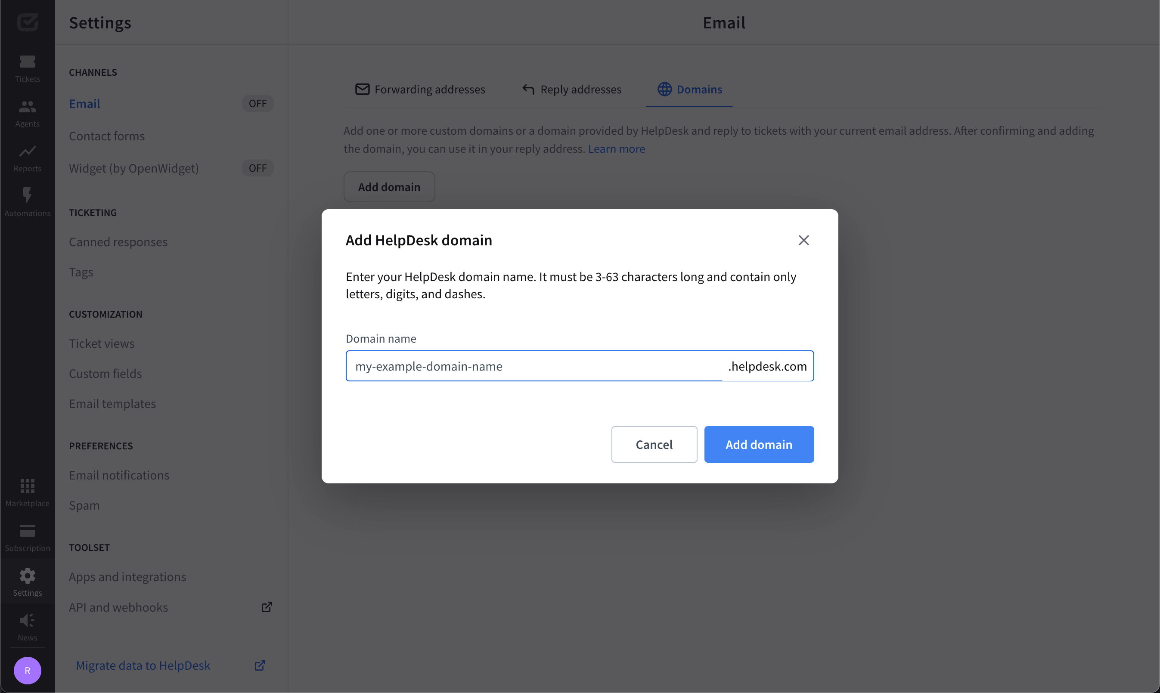Click the HelpDesk logo icon

pos(27,22)
